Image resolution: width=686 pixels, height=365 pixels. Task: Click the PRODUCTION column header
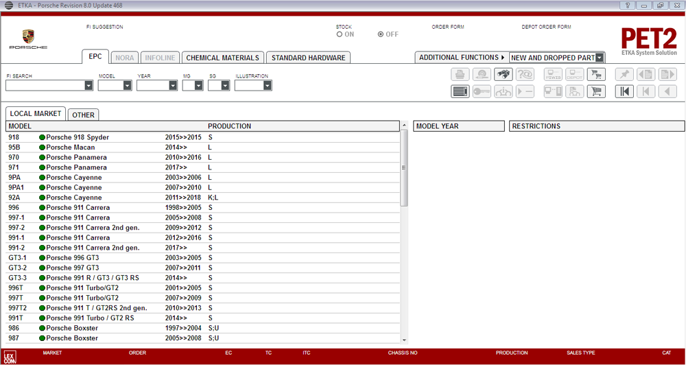229,126
